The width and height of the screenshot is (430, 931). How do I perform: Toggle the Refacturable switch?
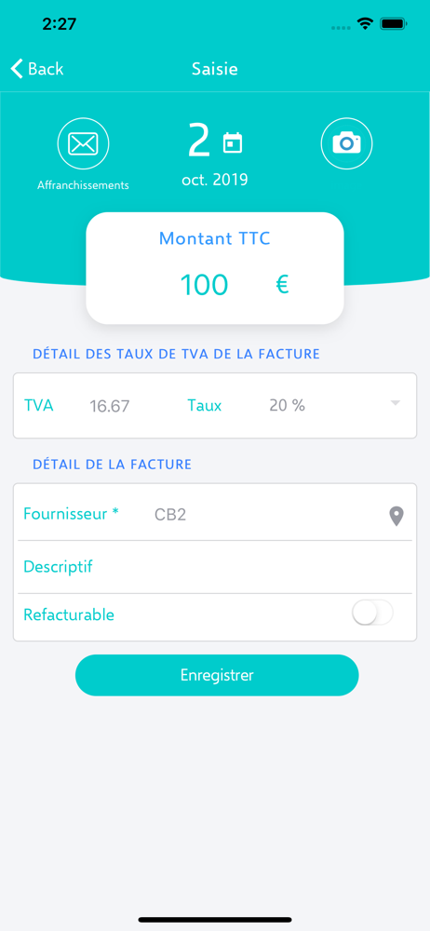[x=372, y=613]
